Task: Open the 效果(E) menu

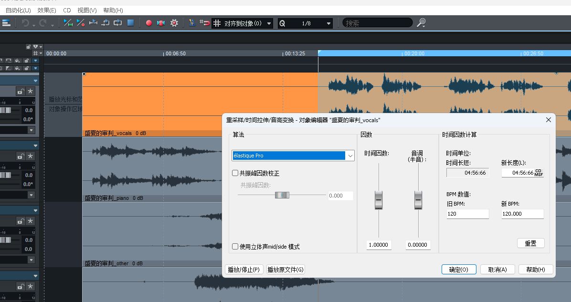Action: click(x=47, y=10)
